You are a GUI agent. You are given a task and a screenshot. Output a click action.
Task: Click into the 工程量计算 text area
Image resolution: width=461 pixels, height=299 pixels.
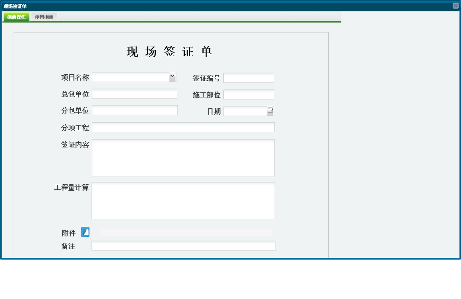[183, 200]
